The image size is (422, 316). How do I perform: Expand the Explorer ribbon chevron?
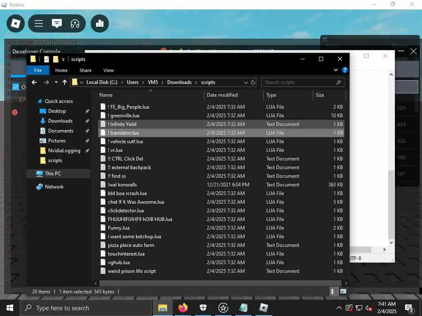point(335,70)
